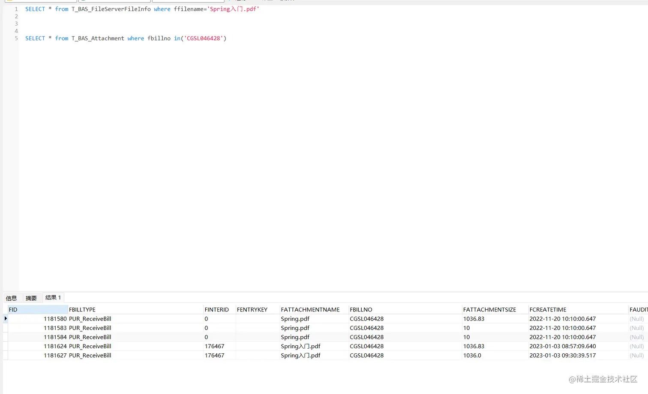Screen dimensions: 648x394
Task: Click the (Null) cell in row 1181627
Action: coord(636,355)
